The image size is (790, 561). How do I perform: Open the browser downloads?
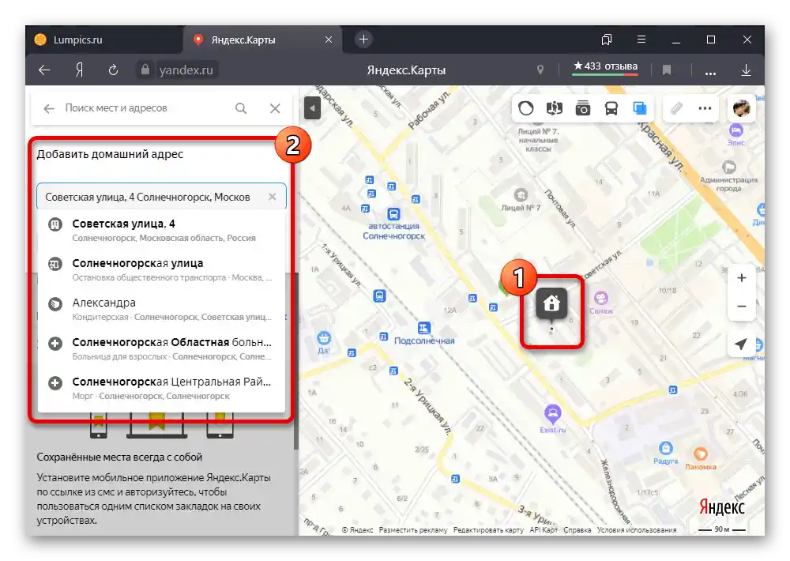pyautogui.click(x=747, y=70)
